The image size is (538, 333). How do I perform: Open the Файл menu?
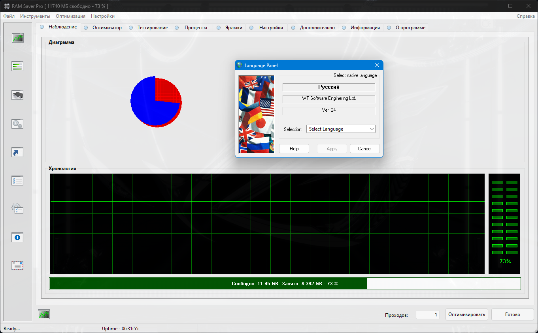tap(9, 16)
